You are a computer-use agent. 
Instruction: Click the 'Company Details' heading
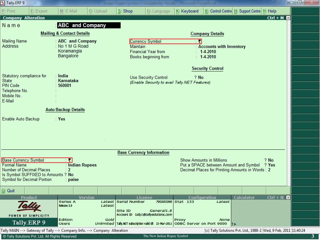click(207, 34)
